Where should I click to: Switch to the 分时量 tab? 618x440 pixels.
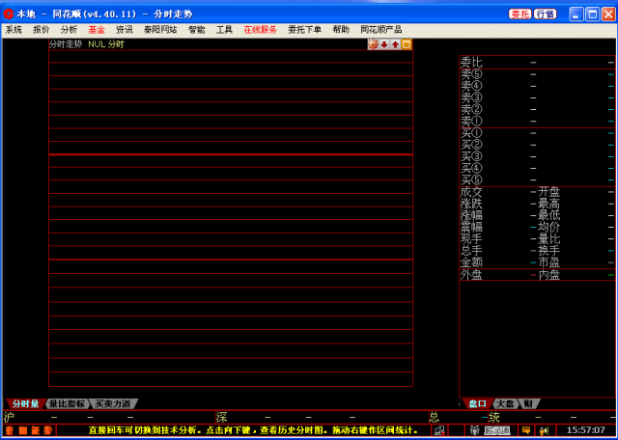(x=25, y=403)
